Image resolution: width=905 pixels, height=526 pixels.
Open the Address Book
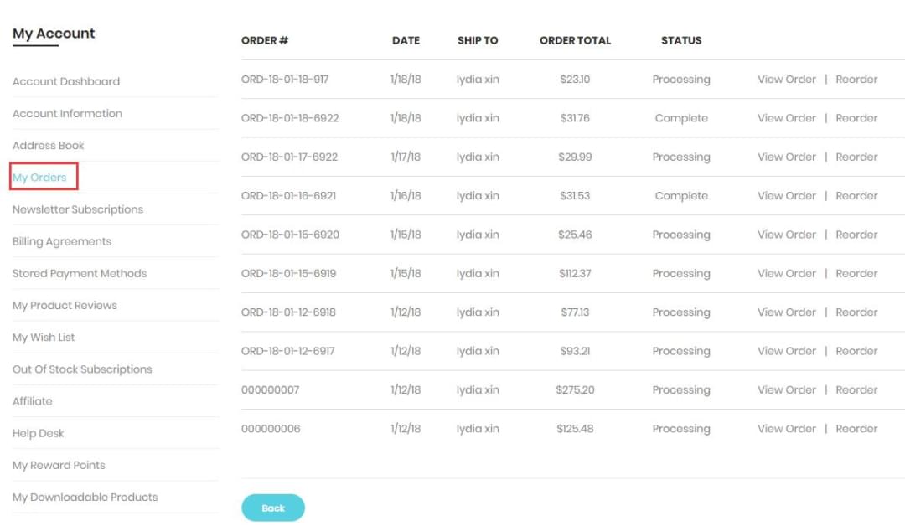49,145
